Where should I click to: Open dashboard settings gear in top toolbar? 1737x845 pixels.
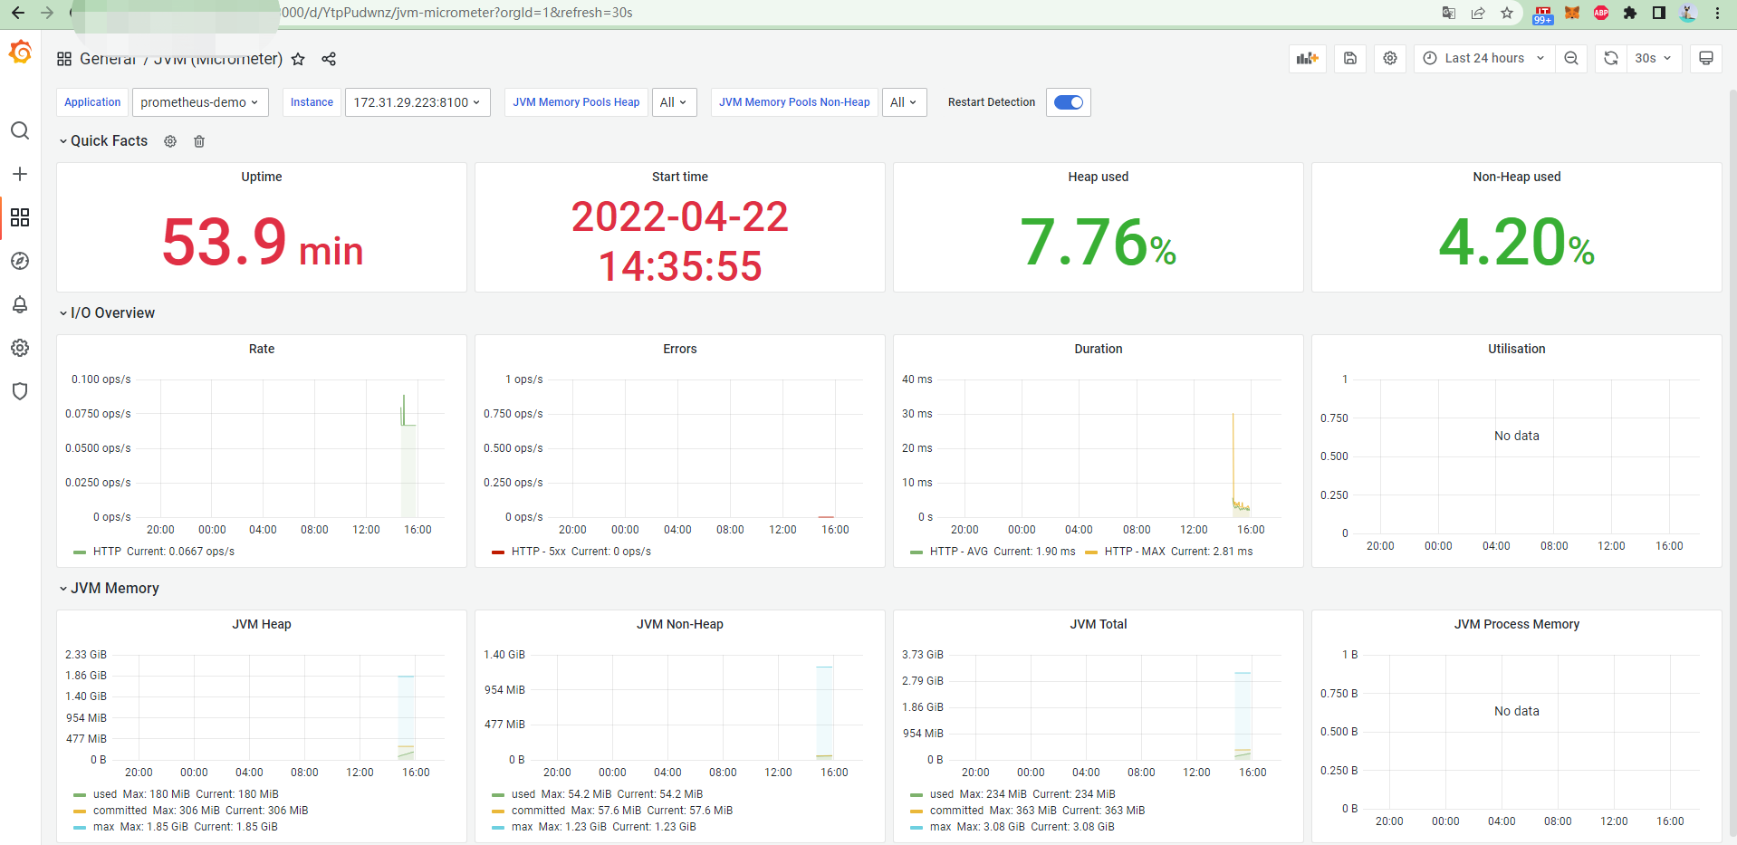point(1389,58)
